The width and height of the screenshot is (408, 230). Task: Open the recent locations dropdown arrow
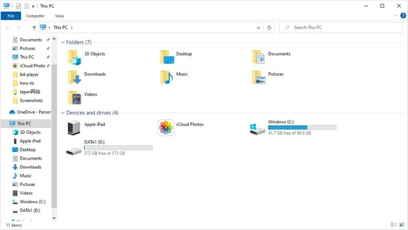click(x=27, y=27)
